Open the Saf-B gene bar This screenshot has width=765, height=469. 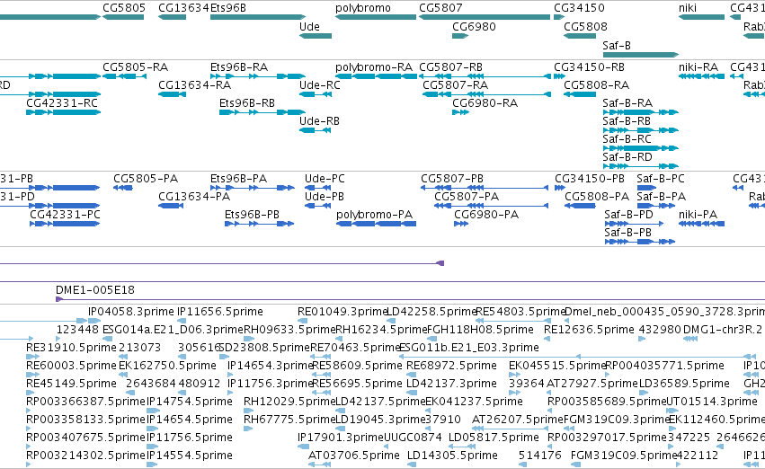pyautogui.click(x=641, y=55)
